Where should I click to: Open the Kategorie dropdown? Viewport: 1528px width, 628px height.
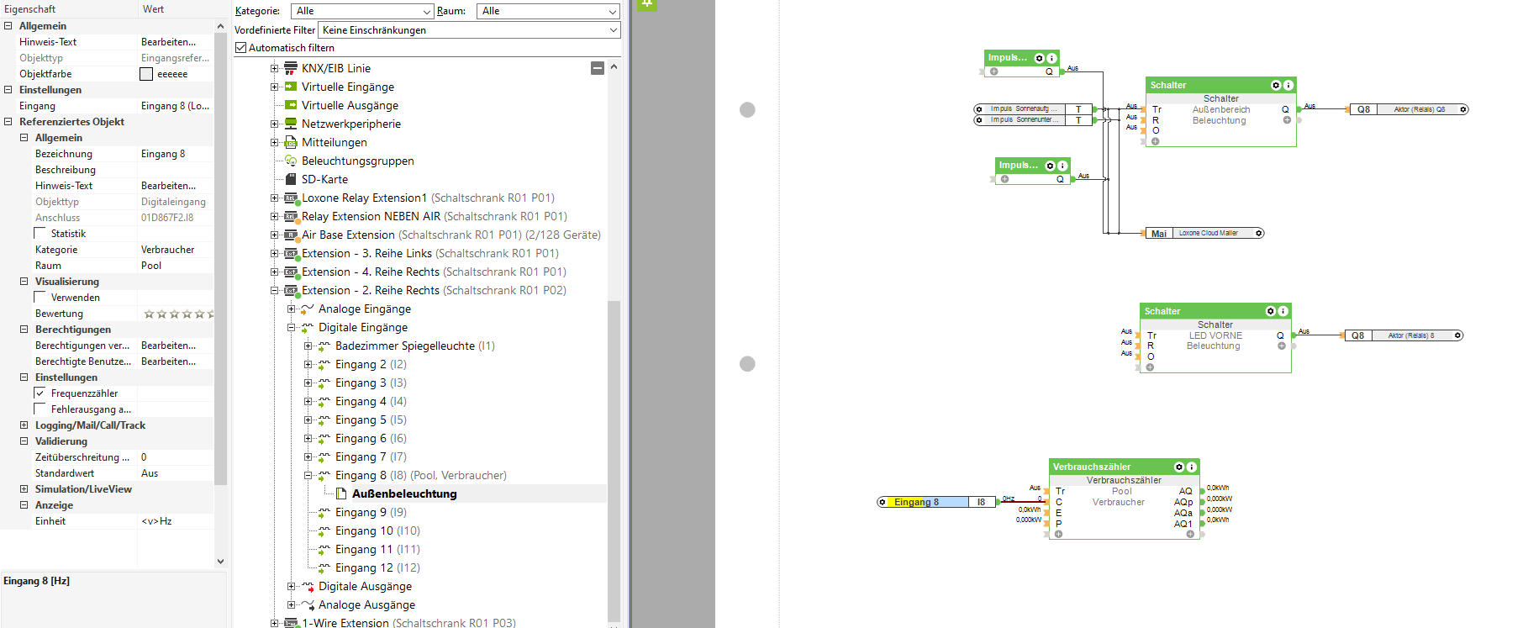[x=362, y=11]
